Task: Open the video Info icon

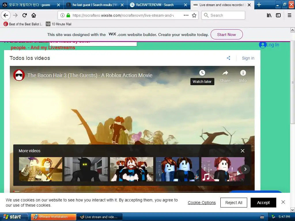Action: [243, 73]
